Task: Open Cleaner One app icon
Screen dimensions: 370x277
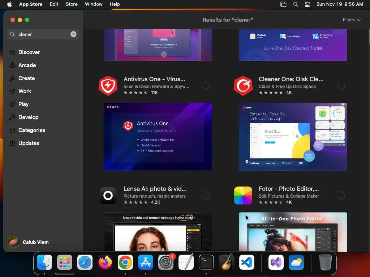Action: pos(243,85)
